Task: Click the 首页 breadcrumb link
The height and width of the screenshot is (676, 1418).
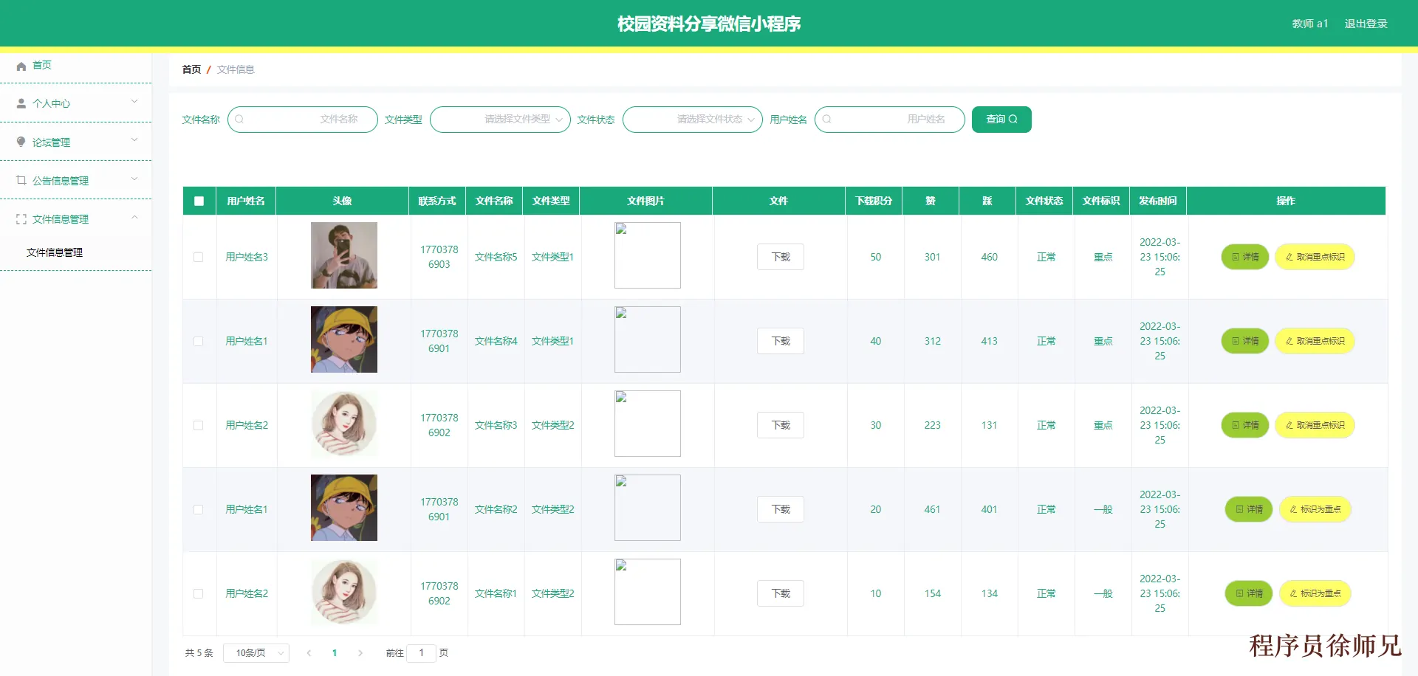Action: 191,69
